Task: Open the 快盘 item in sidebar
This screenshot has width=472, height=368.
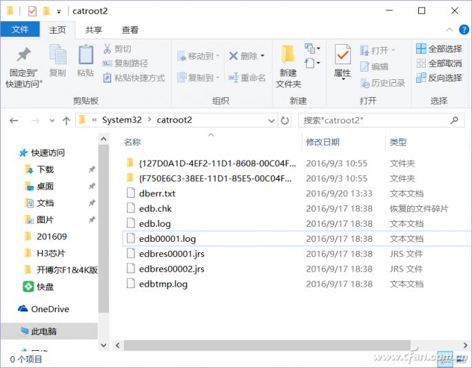Action: point(39,287)
